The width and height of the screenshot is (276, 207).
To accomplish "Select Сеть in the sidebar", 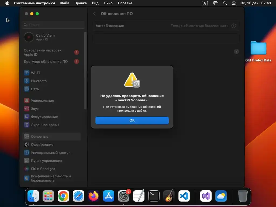I will 51,89.
